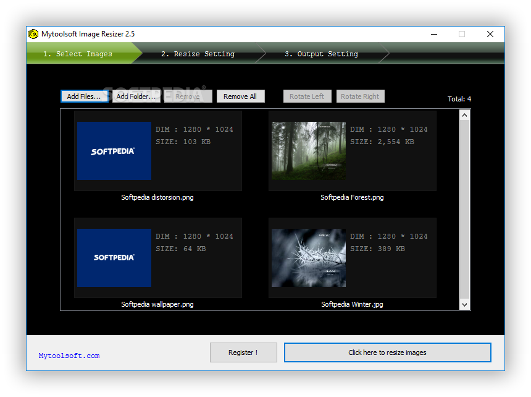Click the Mytoolsoft app icon in title bar

click(33, 34)
